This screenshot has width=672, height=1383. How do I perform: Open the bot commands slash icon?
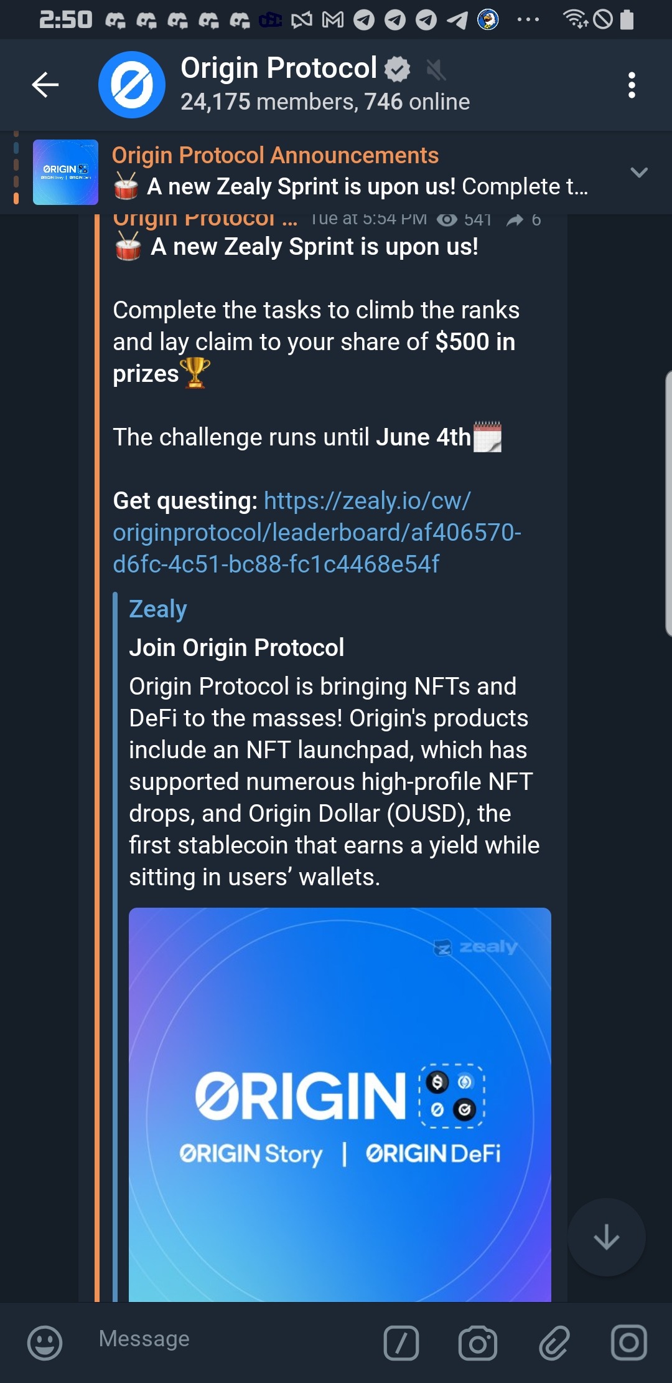tap(401, 1343)
